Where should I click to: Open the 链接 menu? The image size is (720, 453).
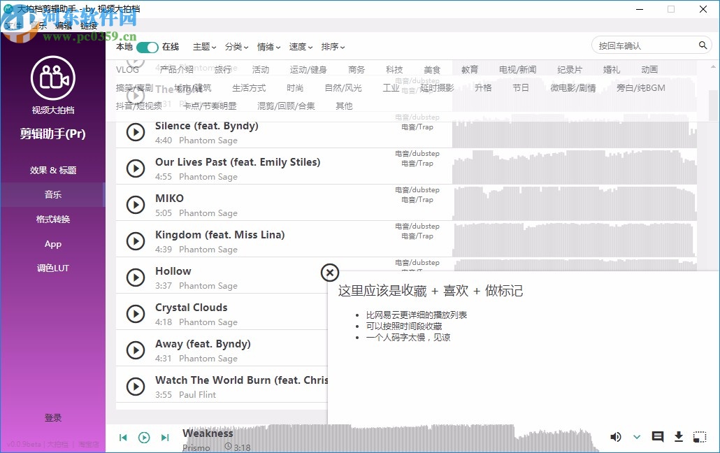tap(89, 26)
